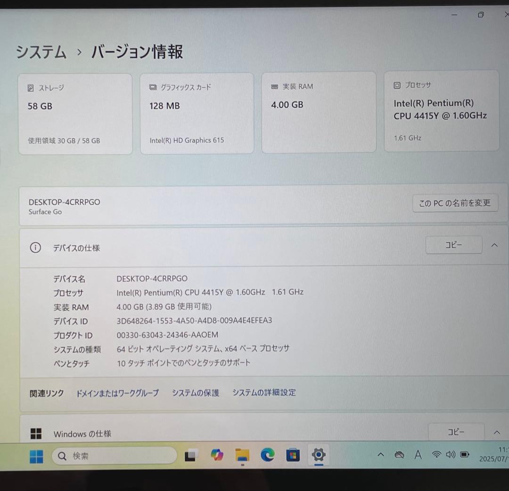Select the デバイス ID value text
Image resolution: width=509 pixels, height=491 pixels.
pyautogui.click(x=194, y=320)
